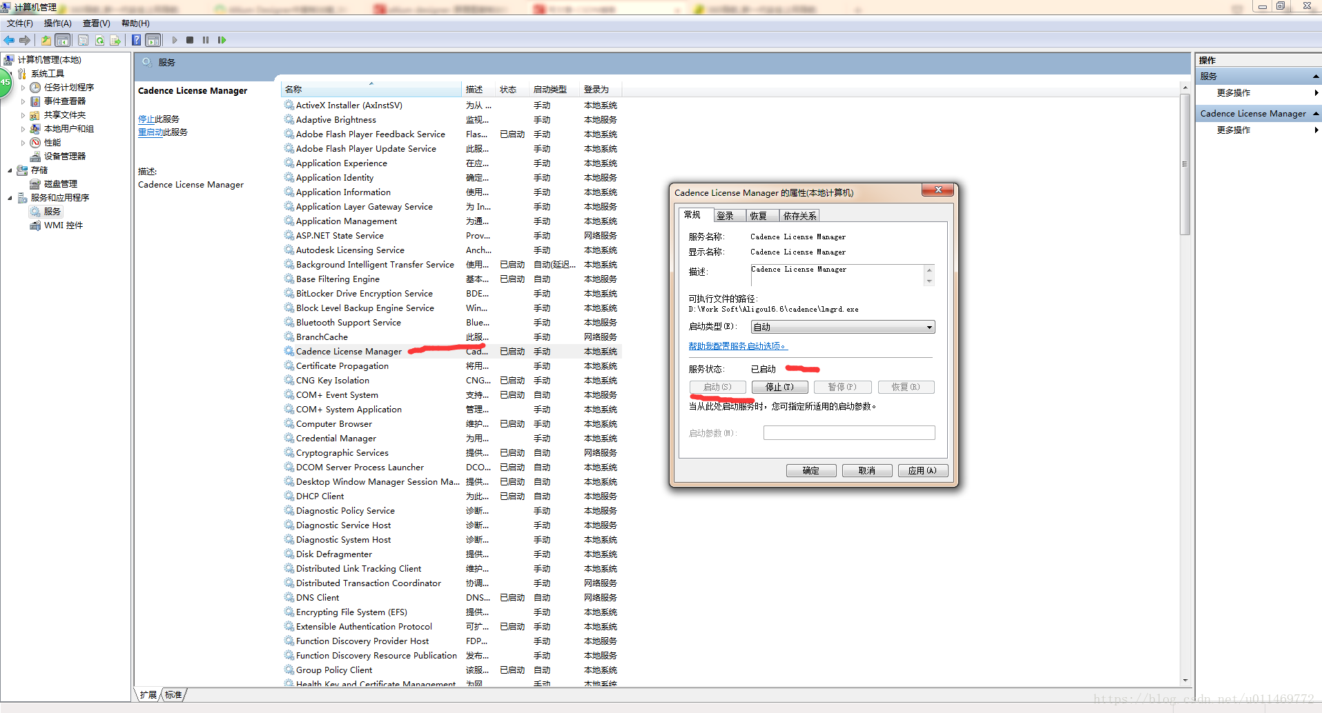Collapse the 存储 tree node
This screenshot has width=1322, height=713.
coord(10,170)
